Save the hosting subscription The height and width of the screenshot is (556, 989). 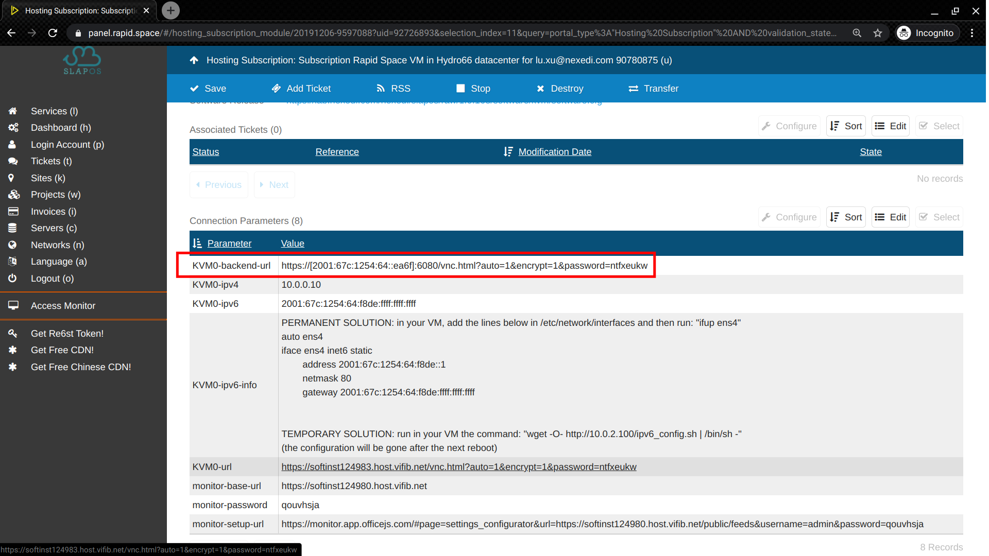(208, 89)
